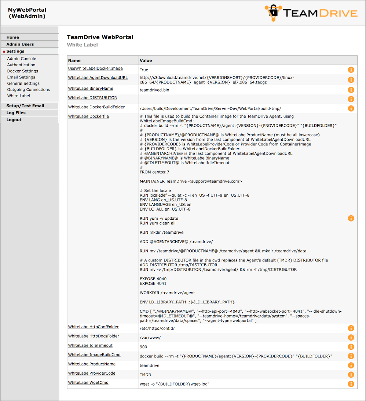Edit the WhiteLabelIdleTimeout setting
366x401 pixels.
point(90,345)
